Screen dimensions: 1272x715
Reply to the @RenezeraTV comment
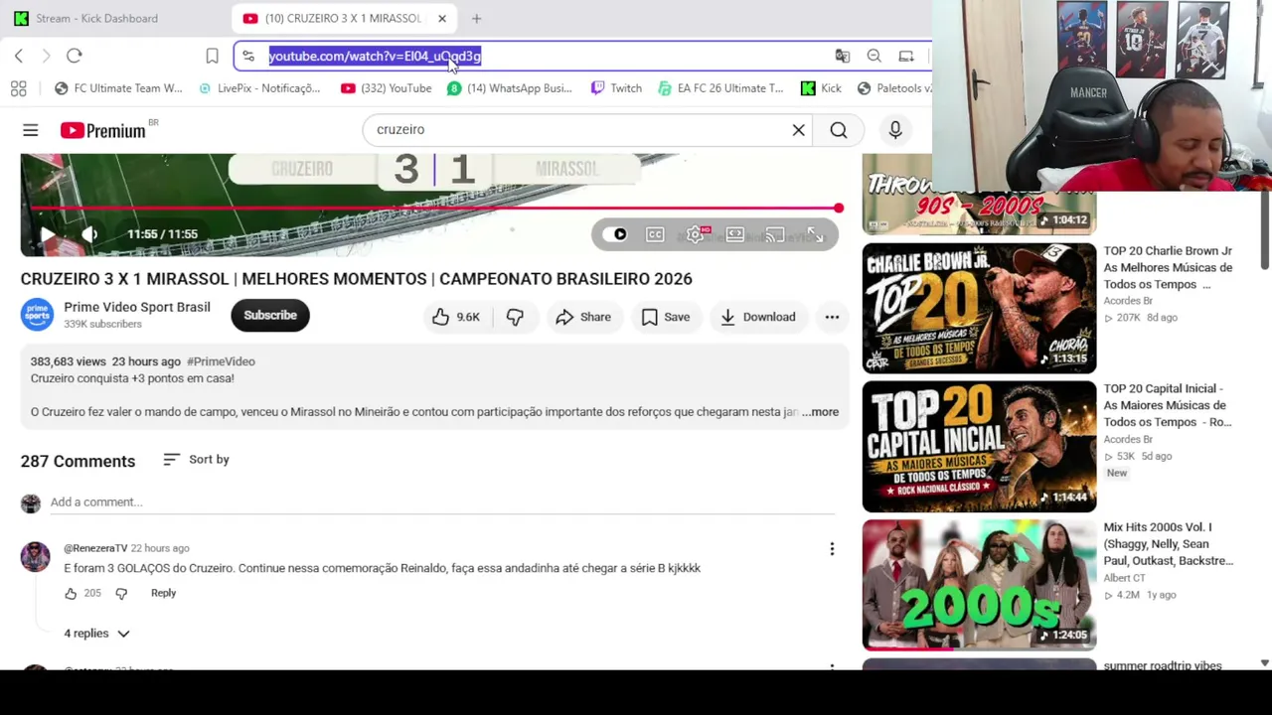(x=163, y=593)
